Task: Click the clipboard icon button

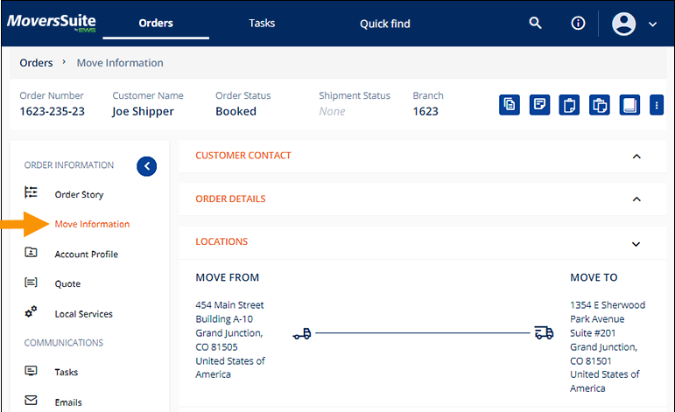Action: [x=570, y=105]
